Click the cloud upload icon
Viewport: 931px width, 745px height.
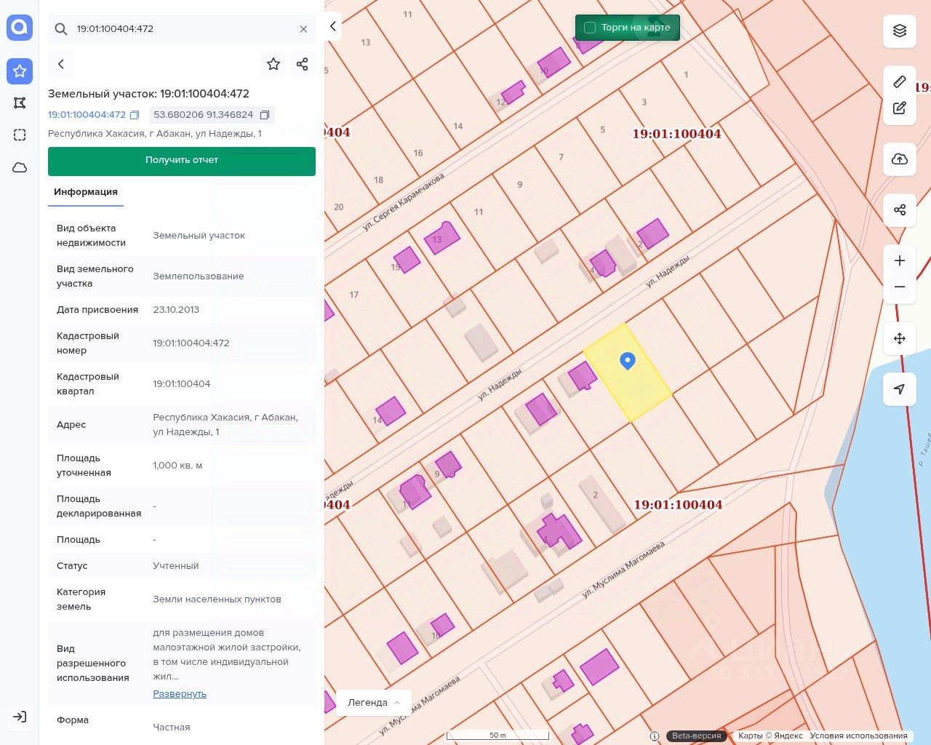[x=900, y=159]
